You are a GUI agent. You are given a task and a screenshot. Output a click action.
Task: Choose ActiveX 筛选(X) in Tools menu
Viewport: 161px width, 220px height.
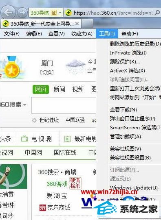click(128, 71)
